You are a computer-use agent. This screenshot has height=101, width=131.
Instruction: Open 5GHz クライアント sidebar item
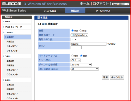click(12, 75)
